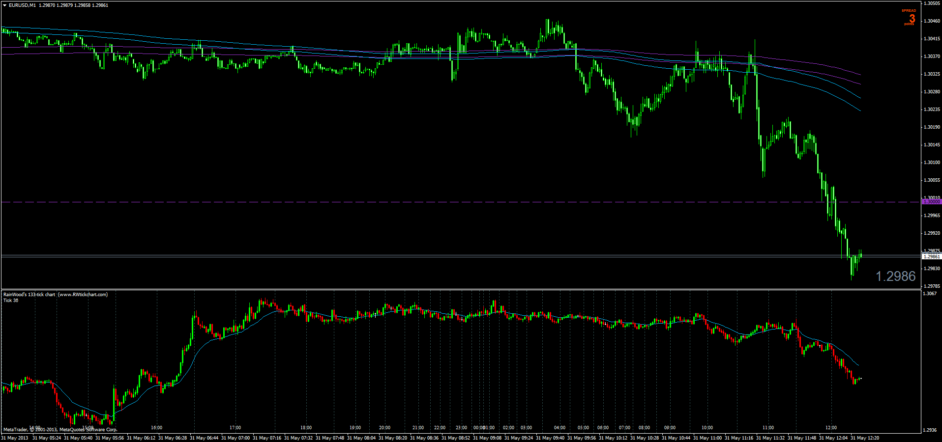Screen dimensions: 942x442
Task: Click the 19:00 tick chart time marker
Action: coord(355,428)
